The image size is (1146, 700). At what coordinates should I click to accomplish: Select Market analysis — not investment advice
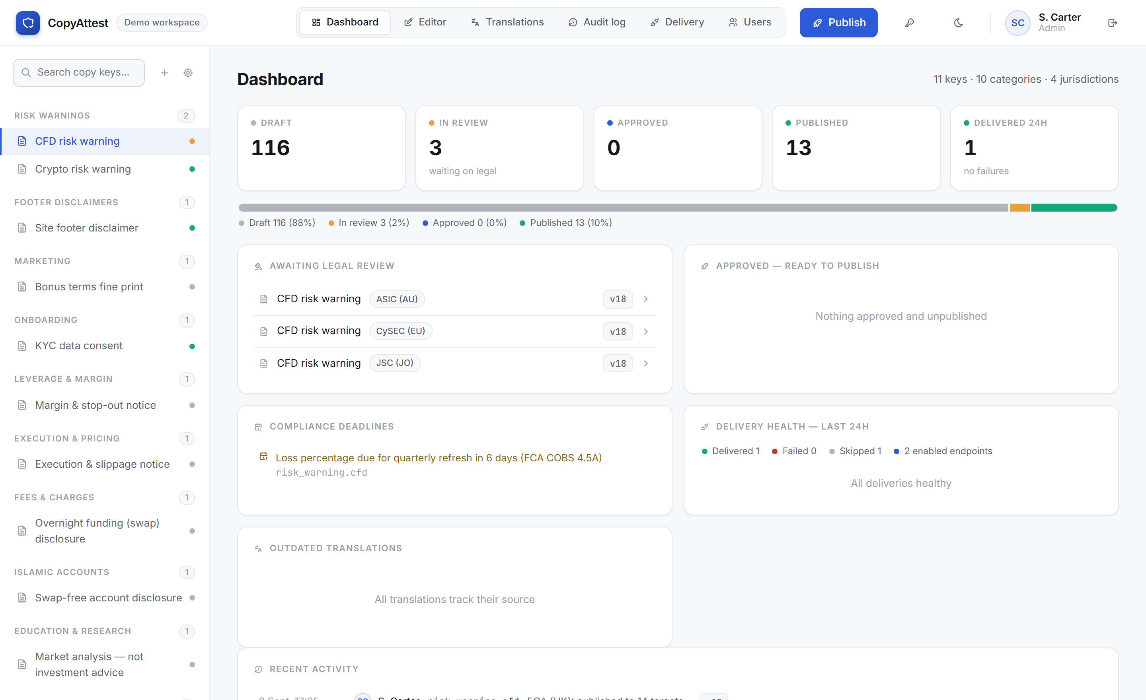[105, 665]
